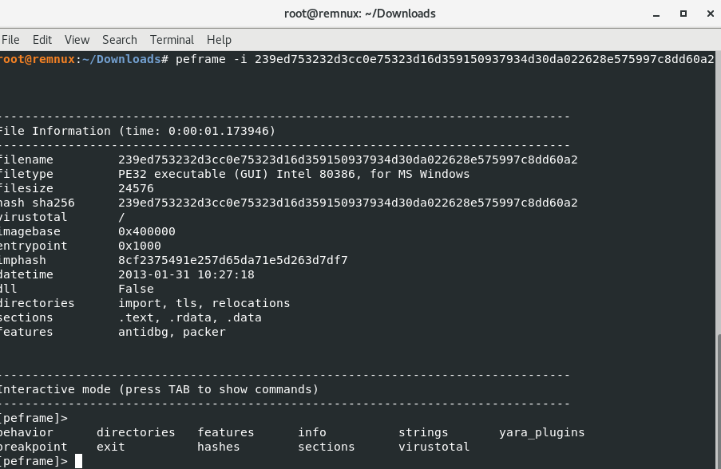Close the terminal window

click(711, 14)
